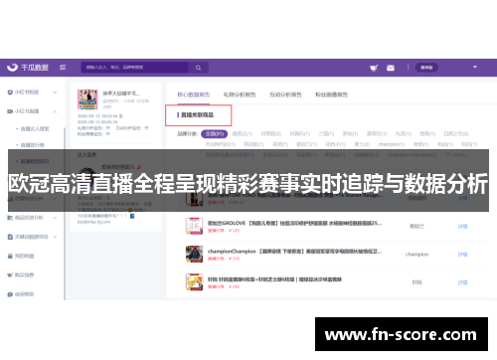
Task: Click the magnifier search icon in the header
Action: [x=198, y=68]
